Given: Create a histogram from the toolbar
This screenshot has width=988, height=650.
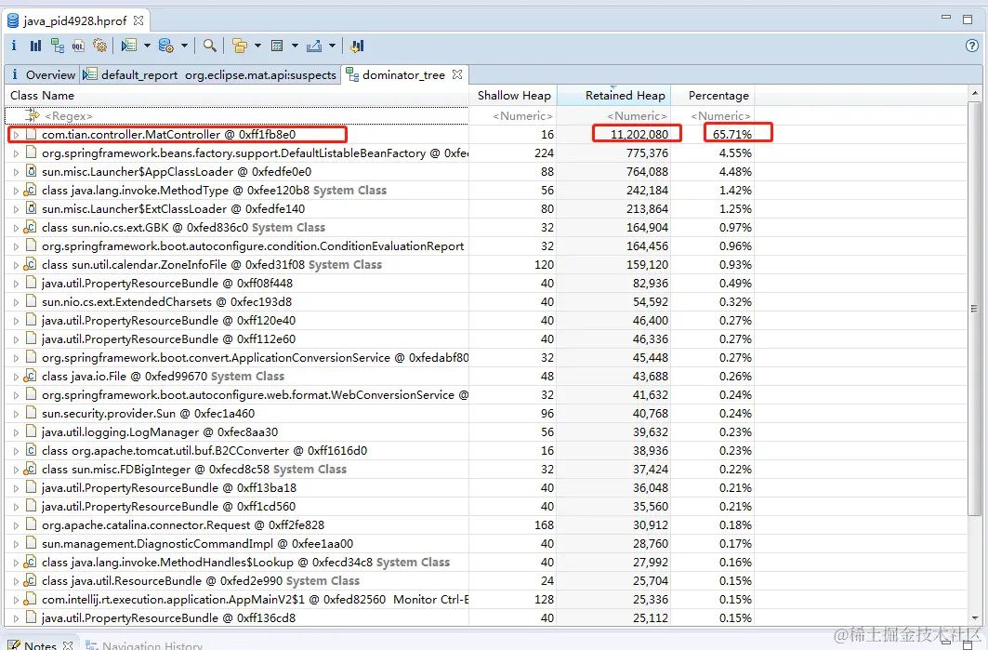Looking at the screenshot, I should click(x=36, y=46).
